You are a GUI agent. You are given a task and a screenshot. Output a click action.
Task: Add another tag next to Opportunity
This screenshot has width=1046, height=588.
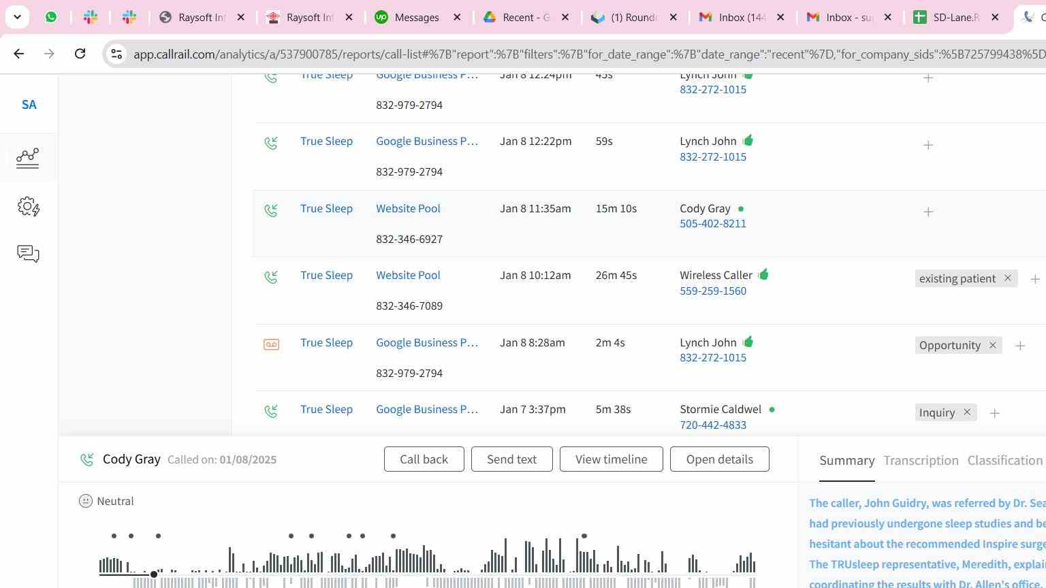[x=1020, y=346]
